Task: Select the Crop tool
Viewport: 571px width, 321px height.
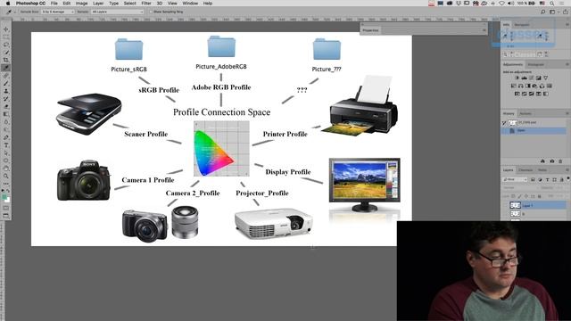Action: pyautogui.click(x=6, y=60)
